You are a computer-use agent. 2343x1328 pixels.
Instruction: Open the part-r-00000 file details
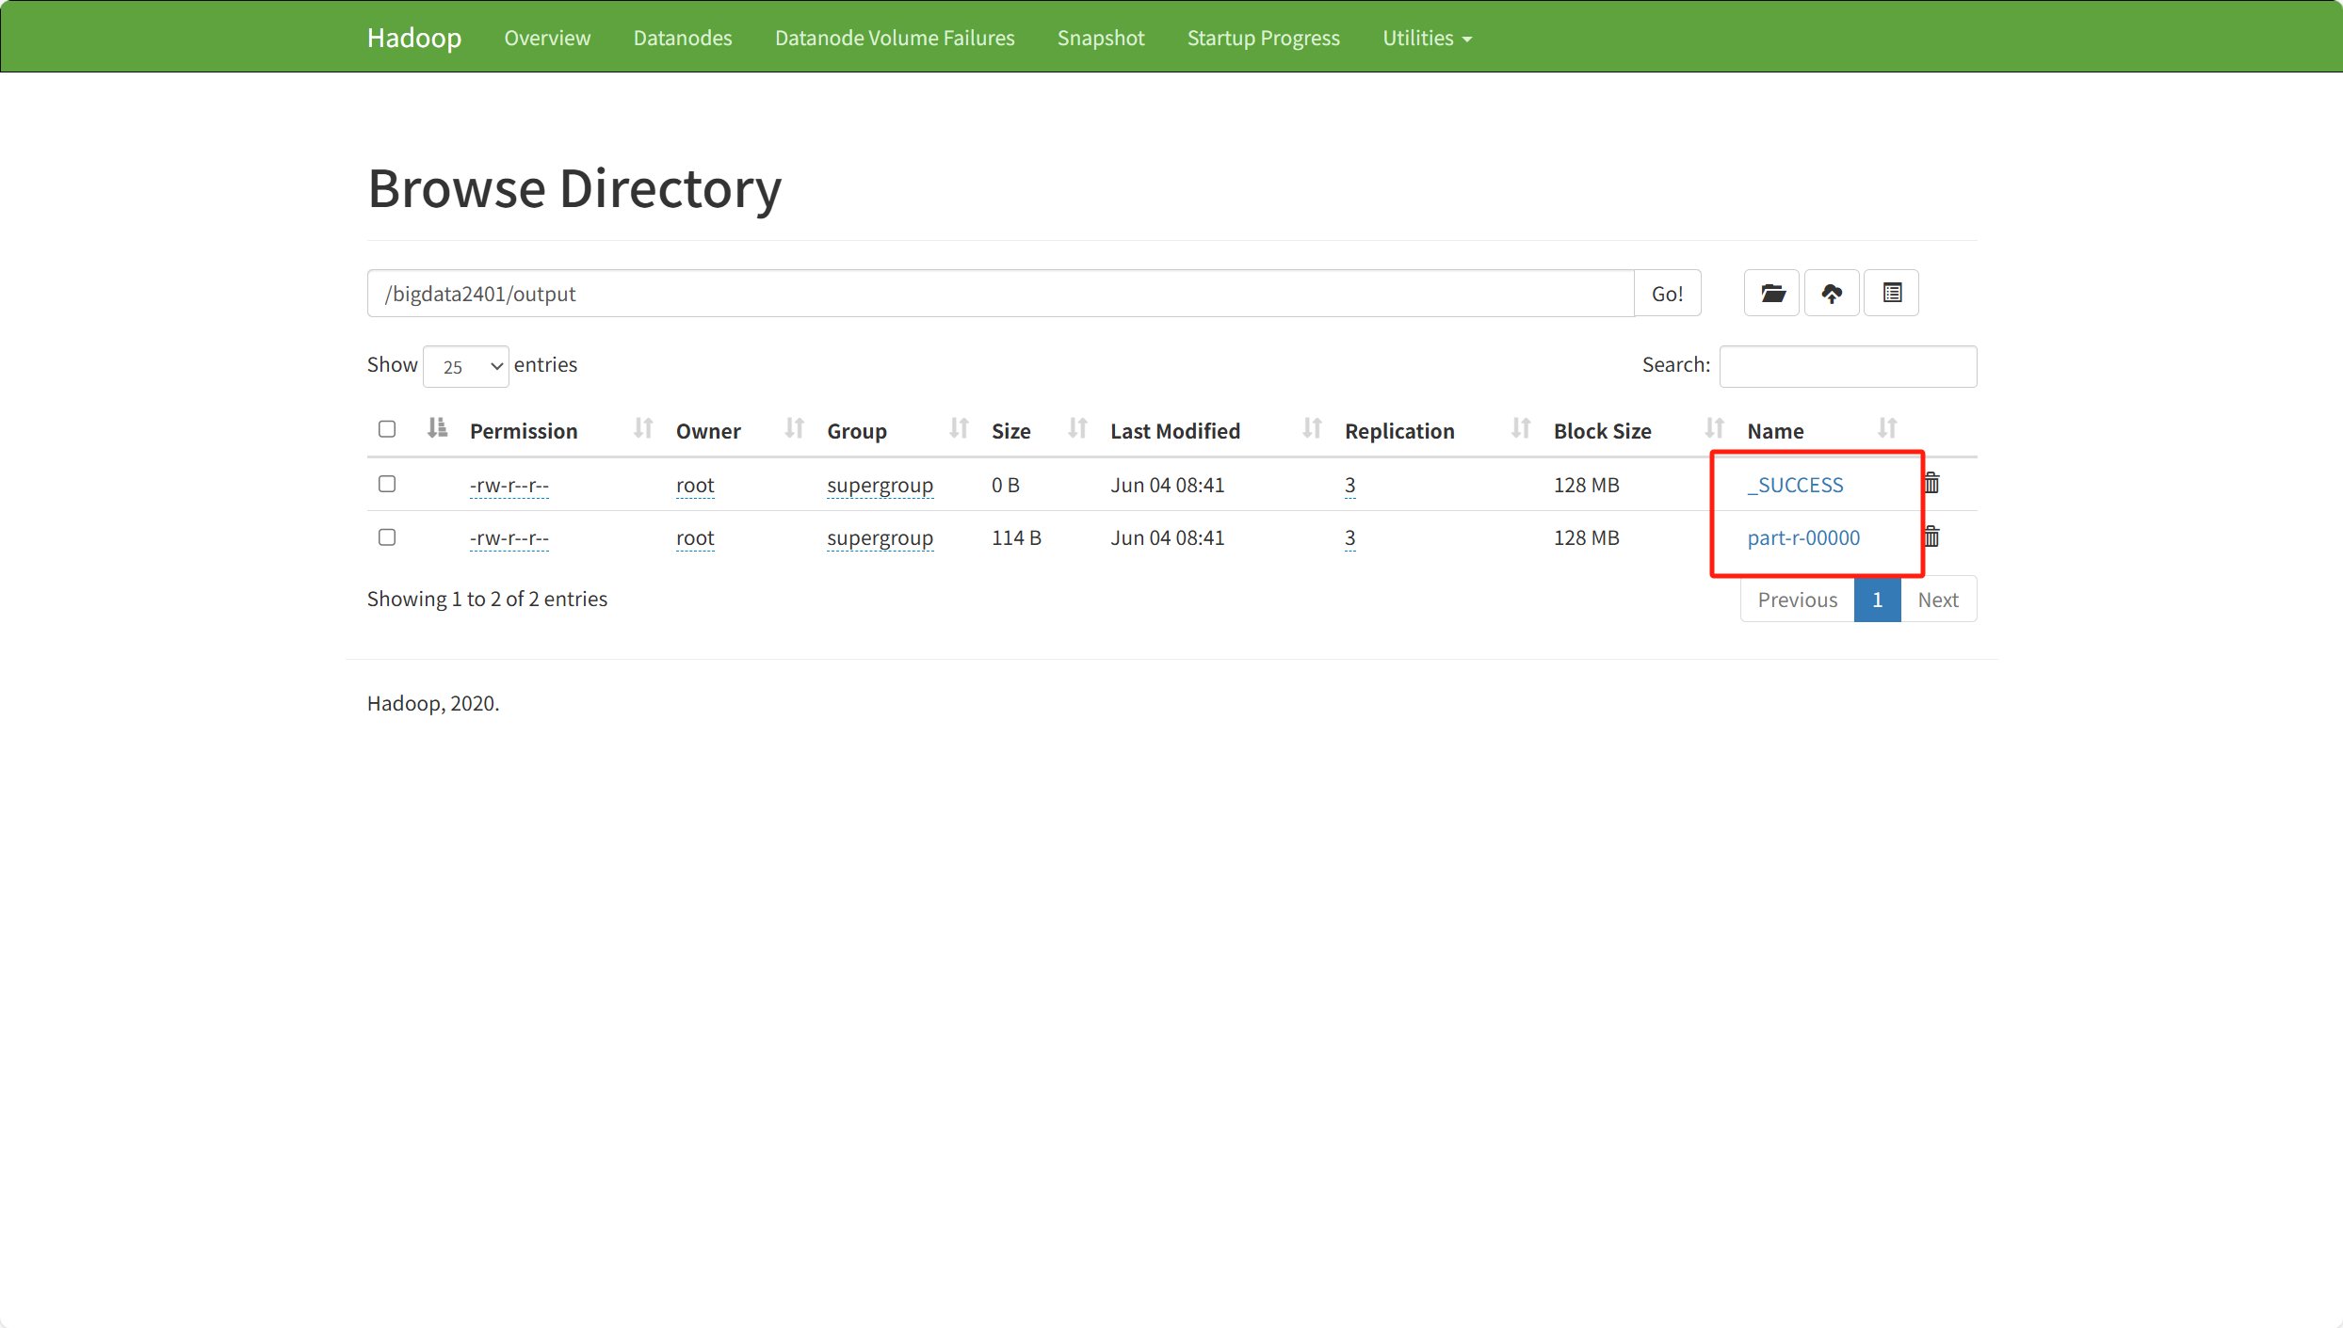click(1802, 536)
